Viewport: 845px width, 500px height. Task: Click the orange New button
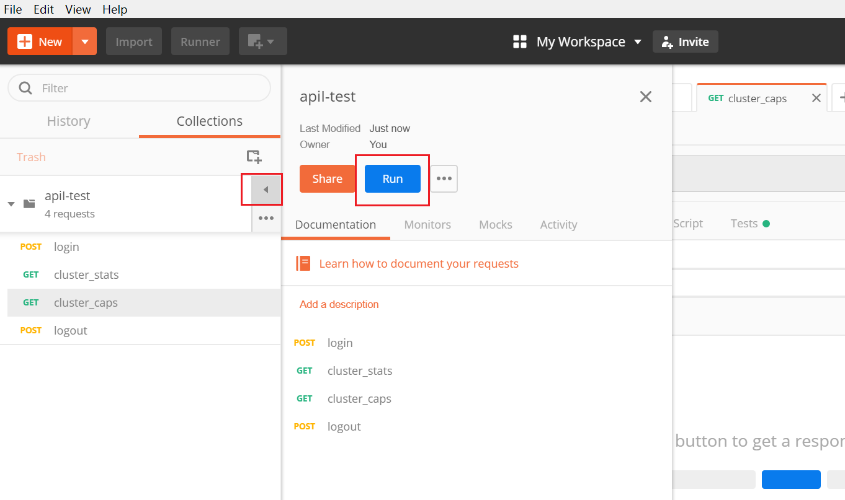(x=40, y=42)
